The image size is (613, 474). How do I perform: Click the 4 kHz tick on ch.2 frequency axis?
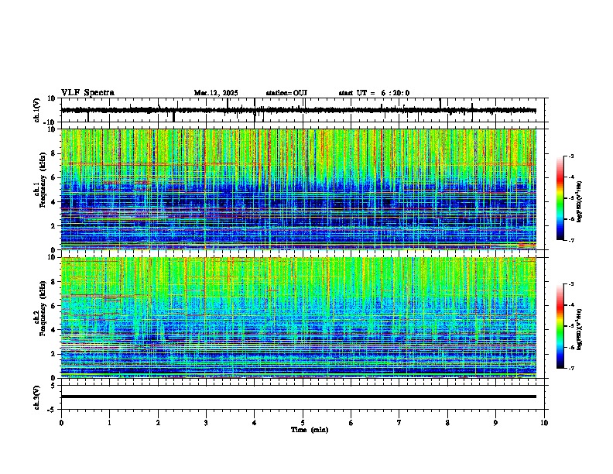click(x=53, y=331)
